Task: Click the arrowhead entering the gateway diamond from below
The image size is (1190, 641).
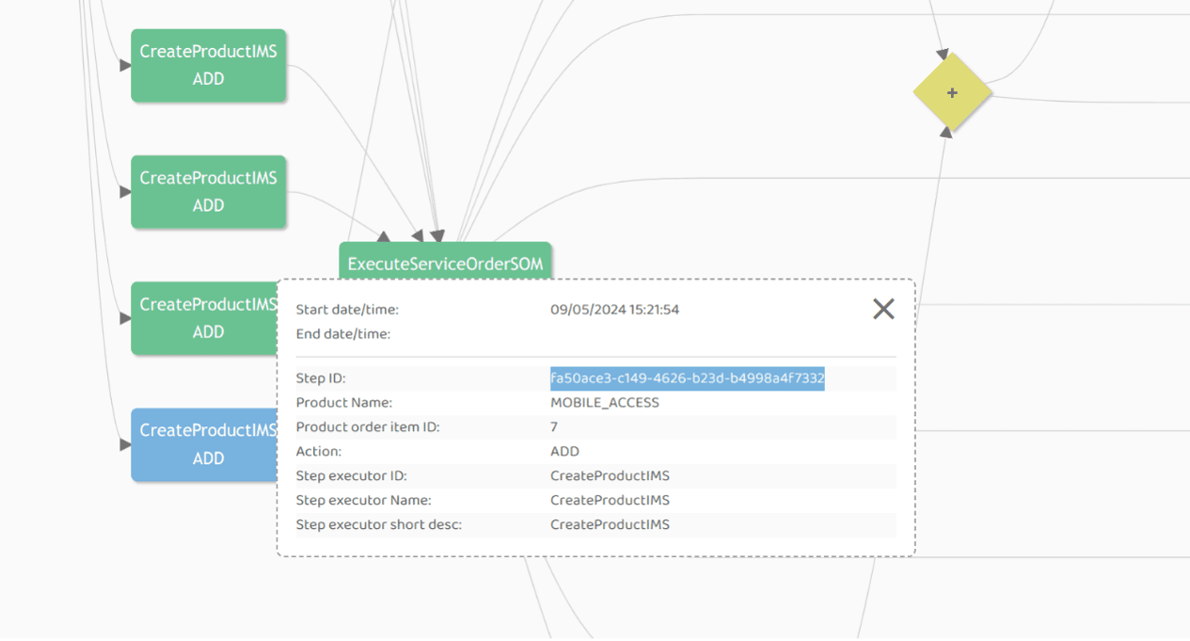Action: coord(945,133)
